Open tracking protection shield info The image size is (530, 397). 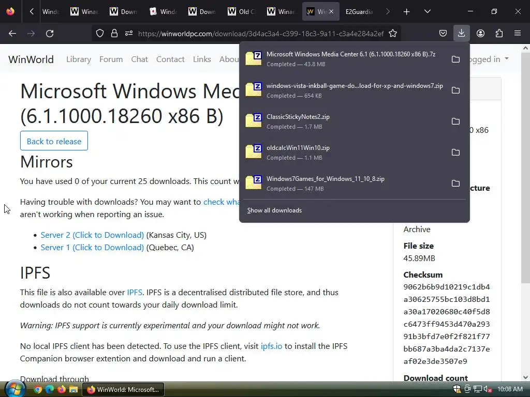click(x=100, y=34)
